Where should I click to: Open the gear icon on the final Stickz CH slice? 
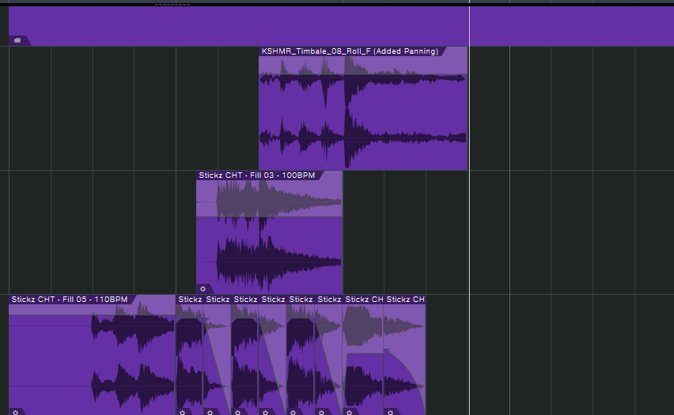(x=390, y=413)
